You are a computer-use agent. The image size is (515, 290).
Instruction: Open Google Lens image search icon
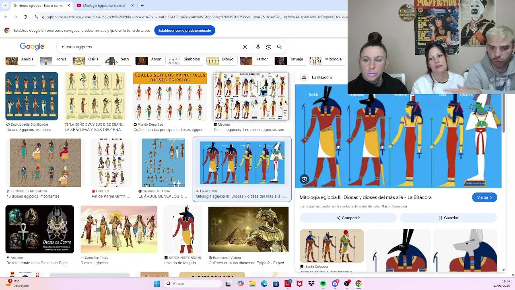(269, 47)
